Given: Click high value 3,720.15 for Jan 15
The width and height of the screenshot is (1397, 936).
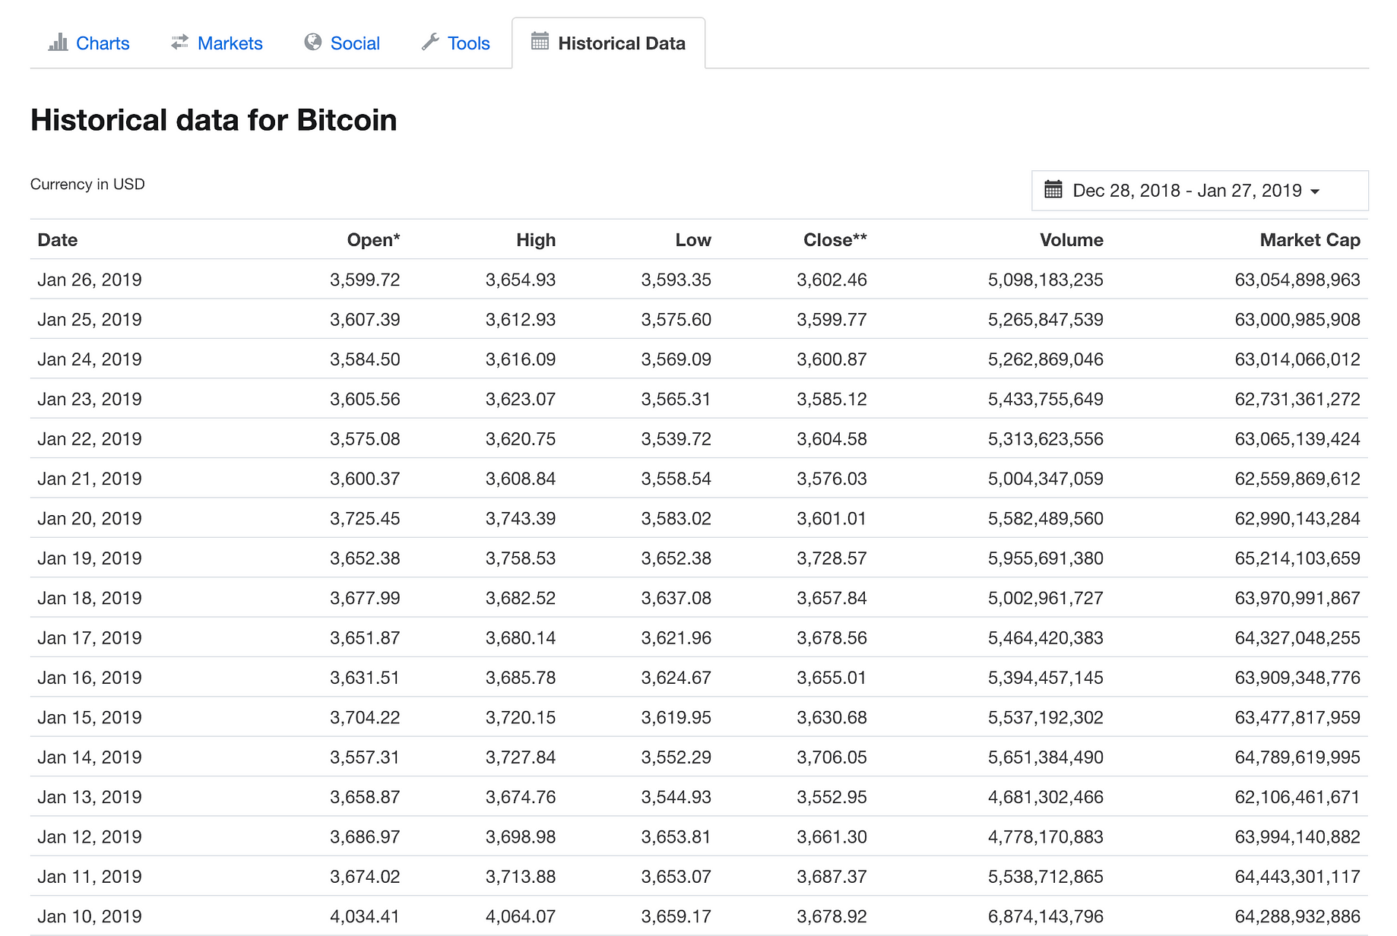Looking at the screenshot, I should 521,718.
